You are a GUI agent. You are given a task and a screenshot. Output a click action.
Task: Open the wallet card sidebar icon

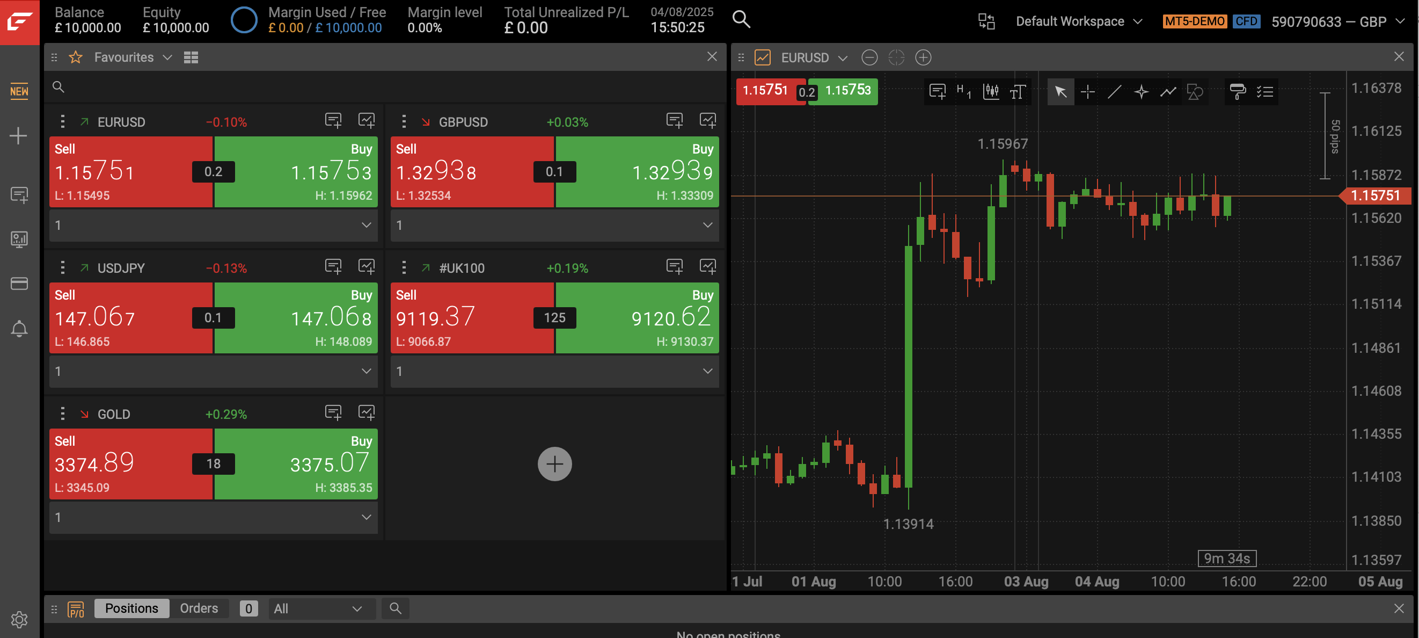[19, 284]
